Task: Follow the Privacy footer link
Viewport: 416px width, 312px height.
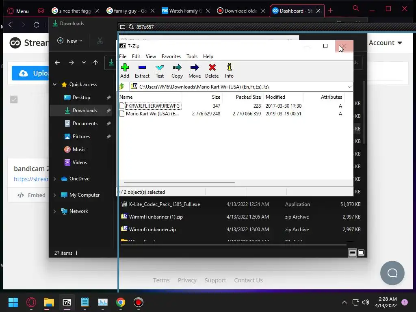Action: (187, 280)
